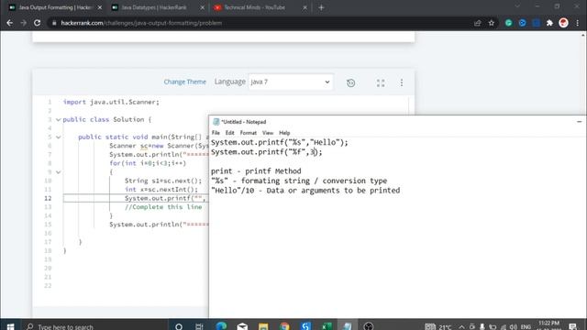Open Notepad Edit menu
This screenshot has width=587, height=330.
click(x=229, y=133)
